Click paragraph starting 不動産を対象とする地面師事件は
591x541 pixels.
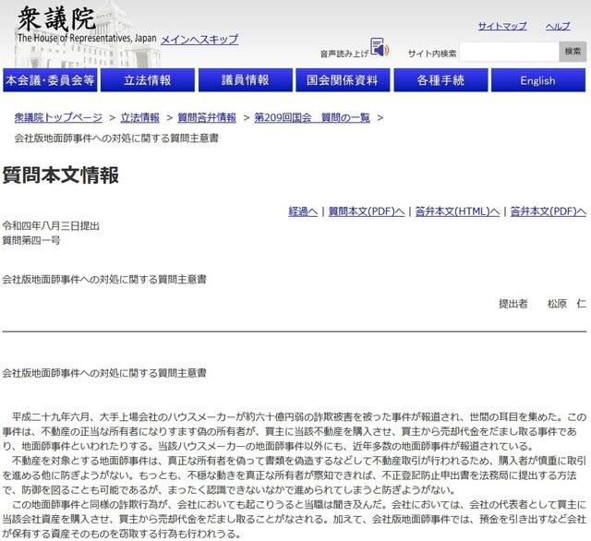click(295, 475)
